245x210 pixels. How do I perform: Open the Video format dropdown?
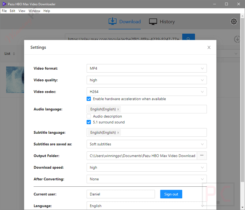pyautogui.click(x=147, y=68)
